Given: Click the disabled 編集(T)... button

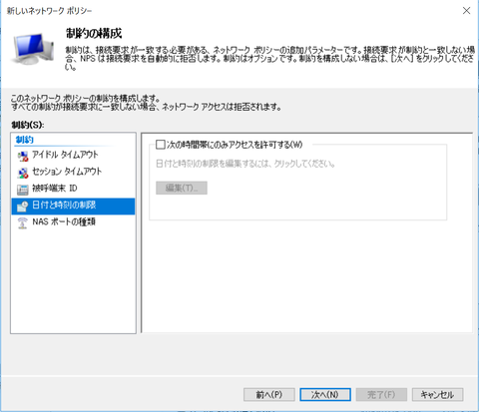Looking at the screenshot, I should click(182, 188).
